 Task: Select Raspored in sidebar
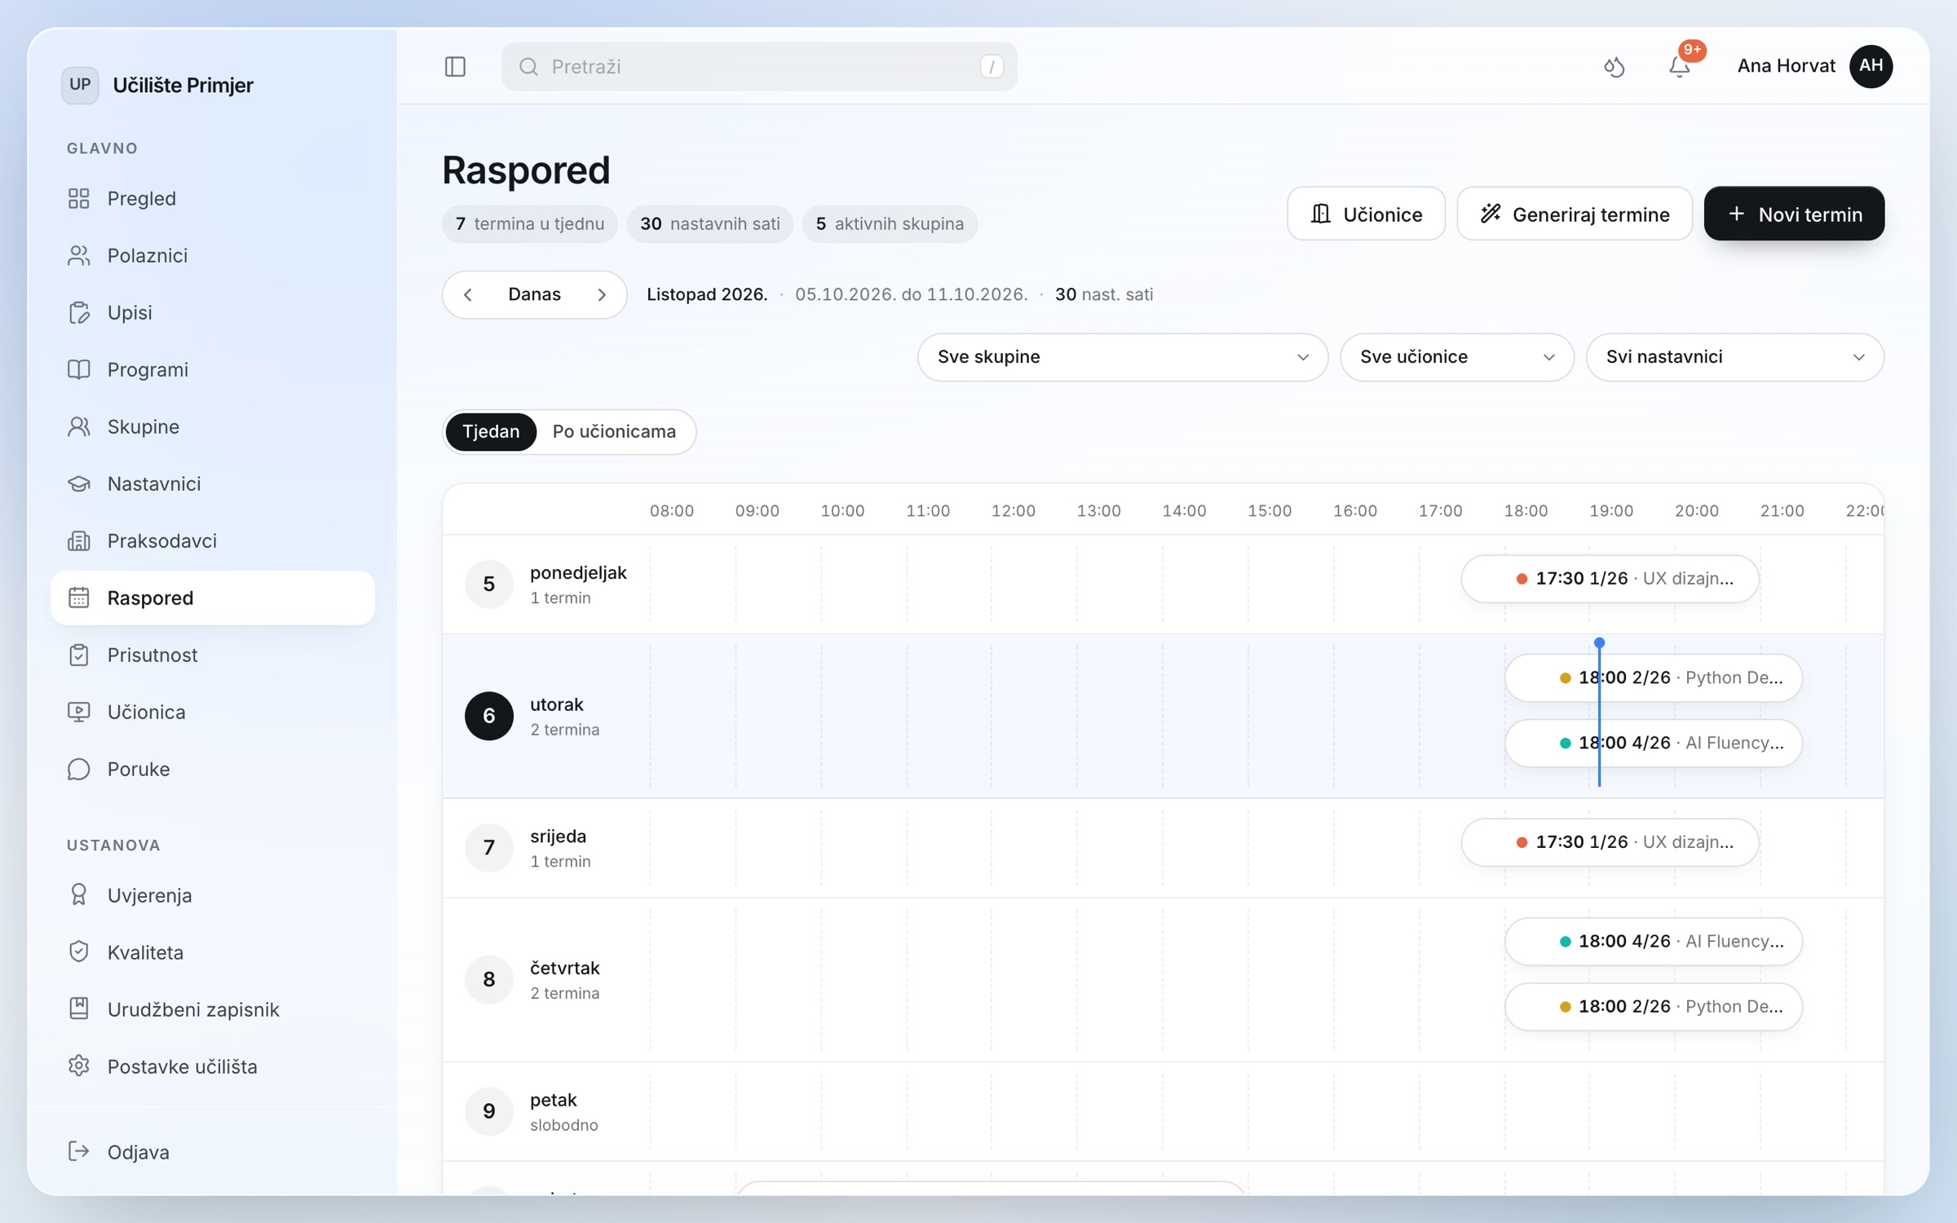212,598
